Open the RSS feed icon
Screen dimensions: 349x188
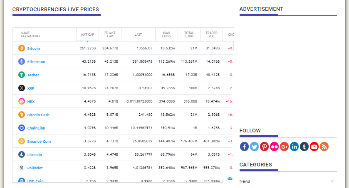324,146
